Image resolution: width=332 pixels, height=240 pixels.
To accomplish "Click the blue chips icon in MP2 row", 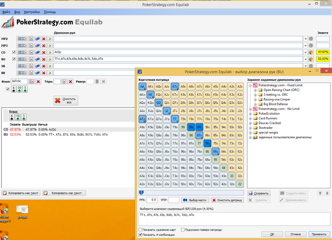I will pyautogui.click(x=37, y=39).
